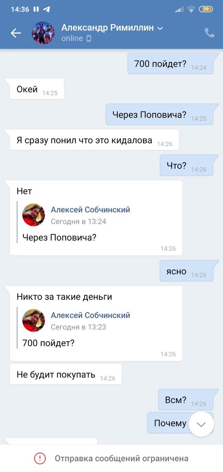Start a voice call with the phone icon

pos(209,33)
